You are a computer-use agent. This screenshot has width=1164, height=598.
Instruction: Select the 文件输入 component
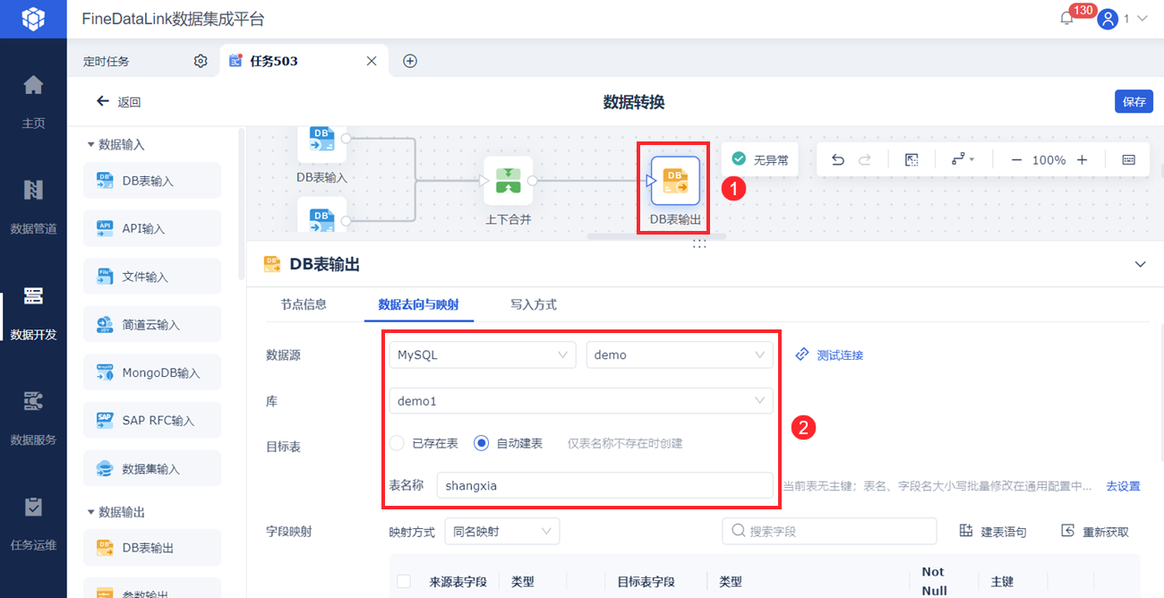click(x=152, y=277)
